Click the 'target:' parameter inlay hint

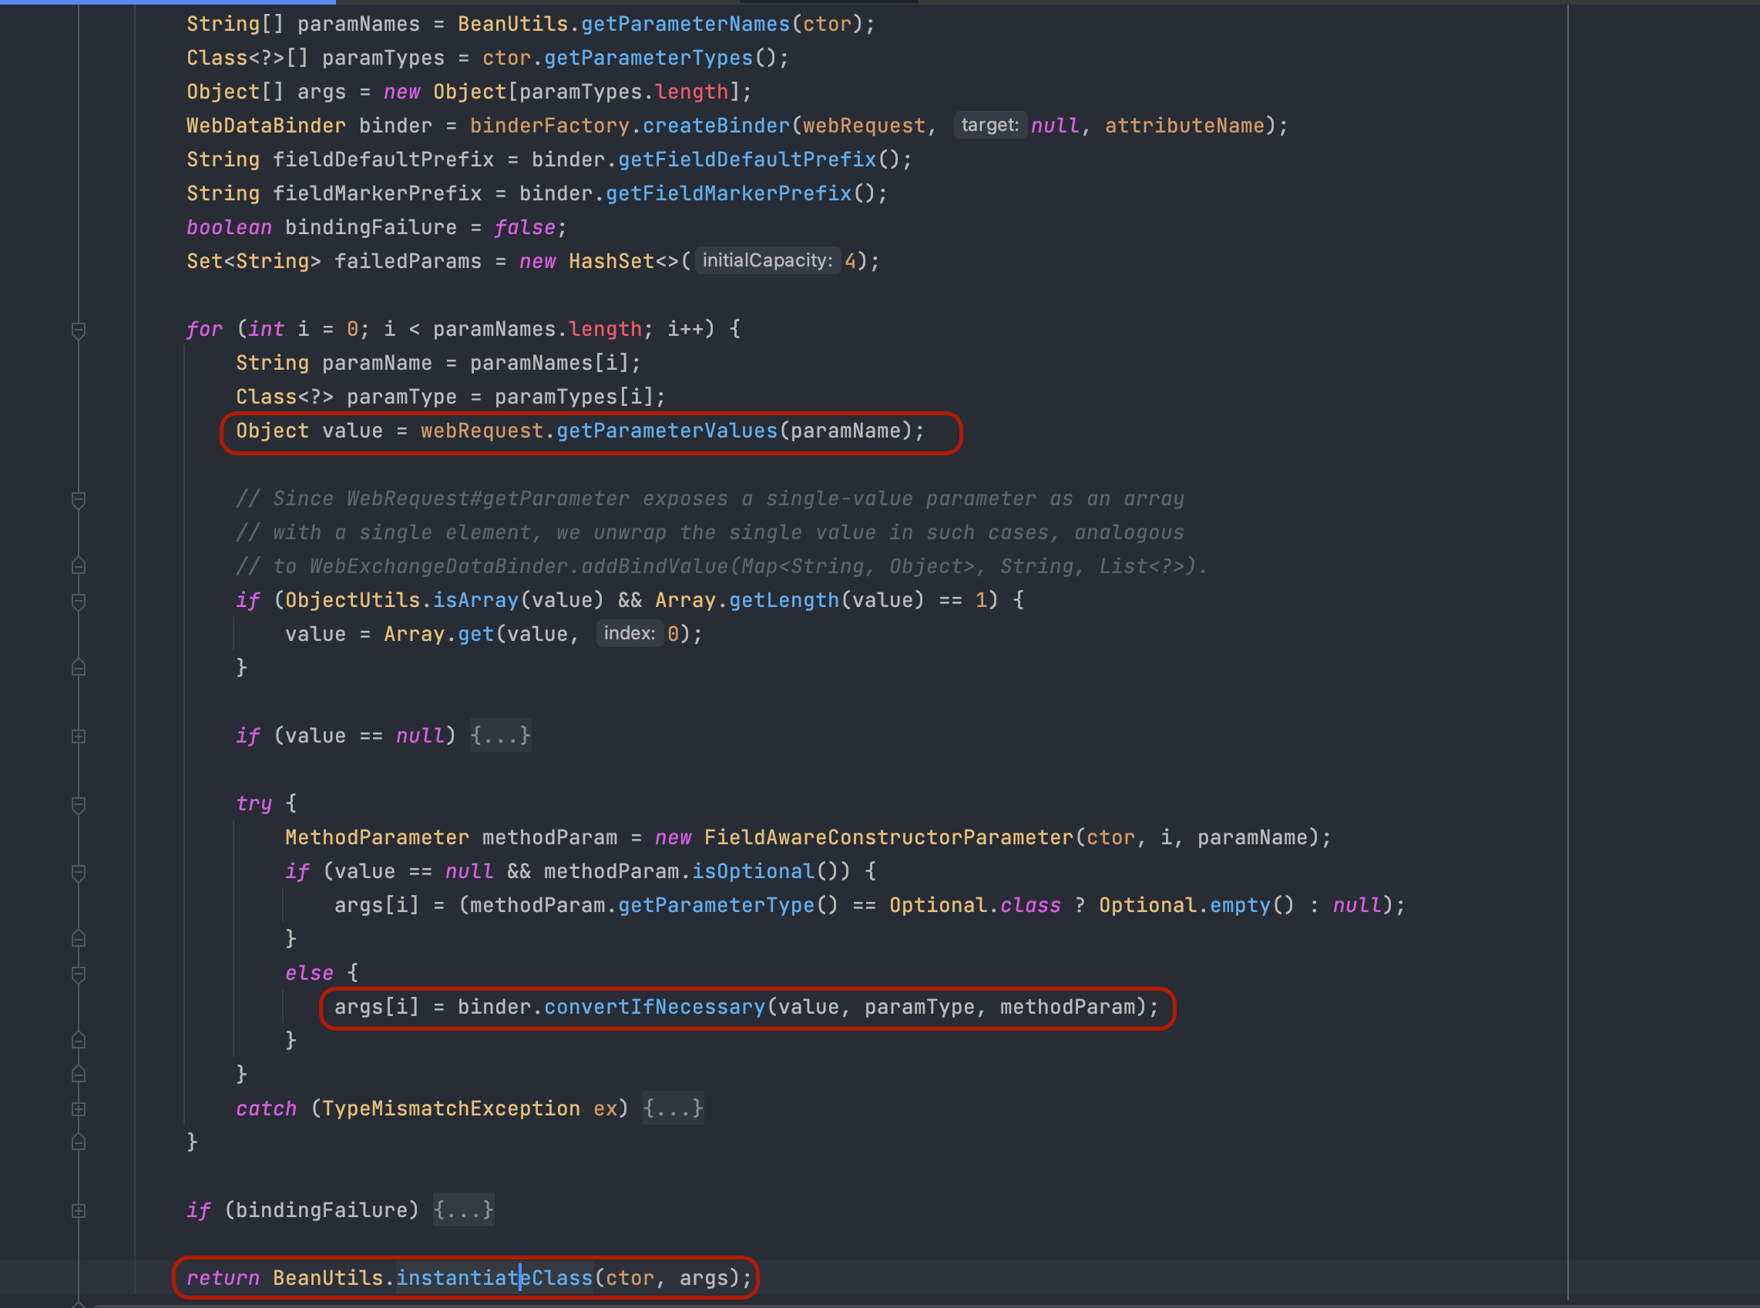989,125
